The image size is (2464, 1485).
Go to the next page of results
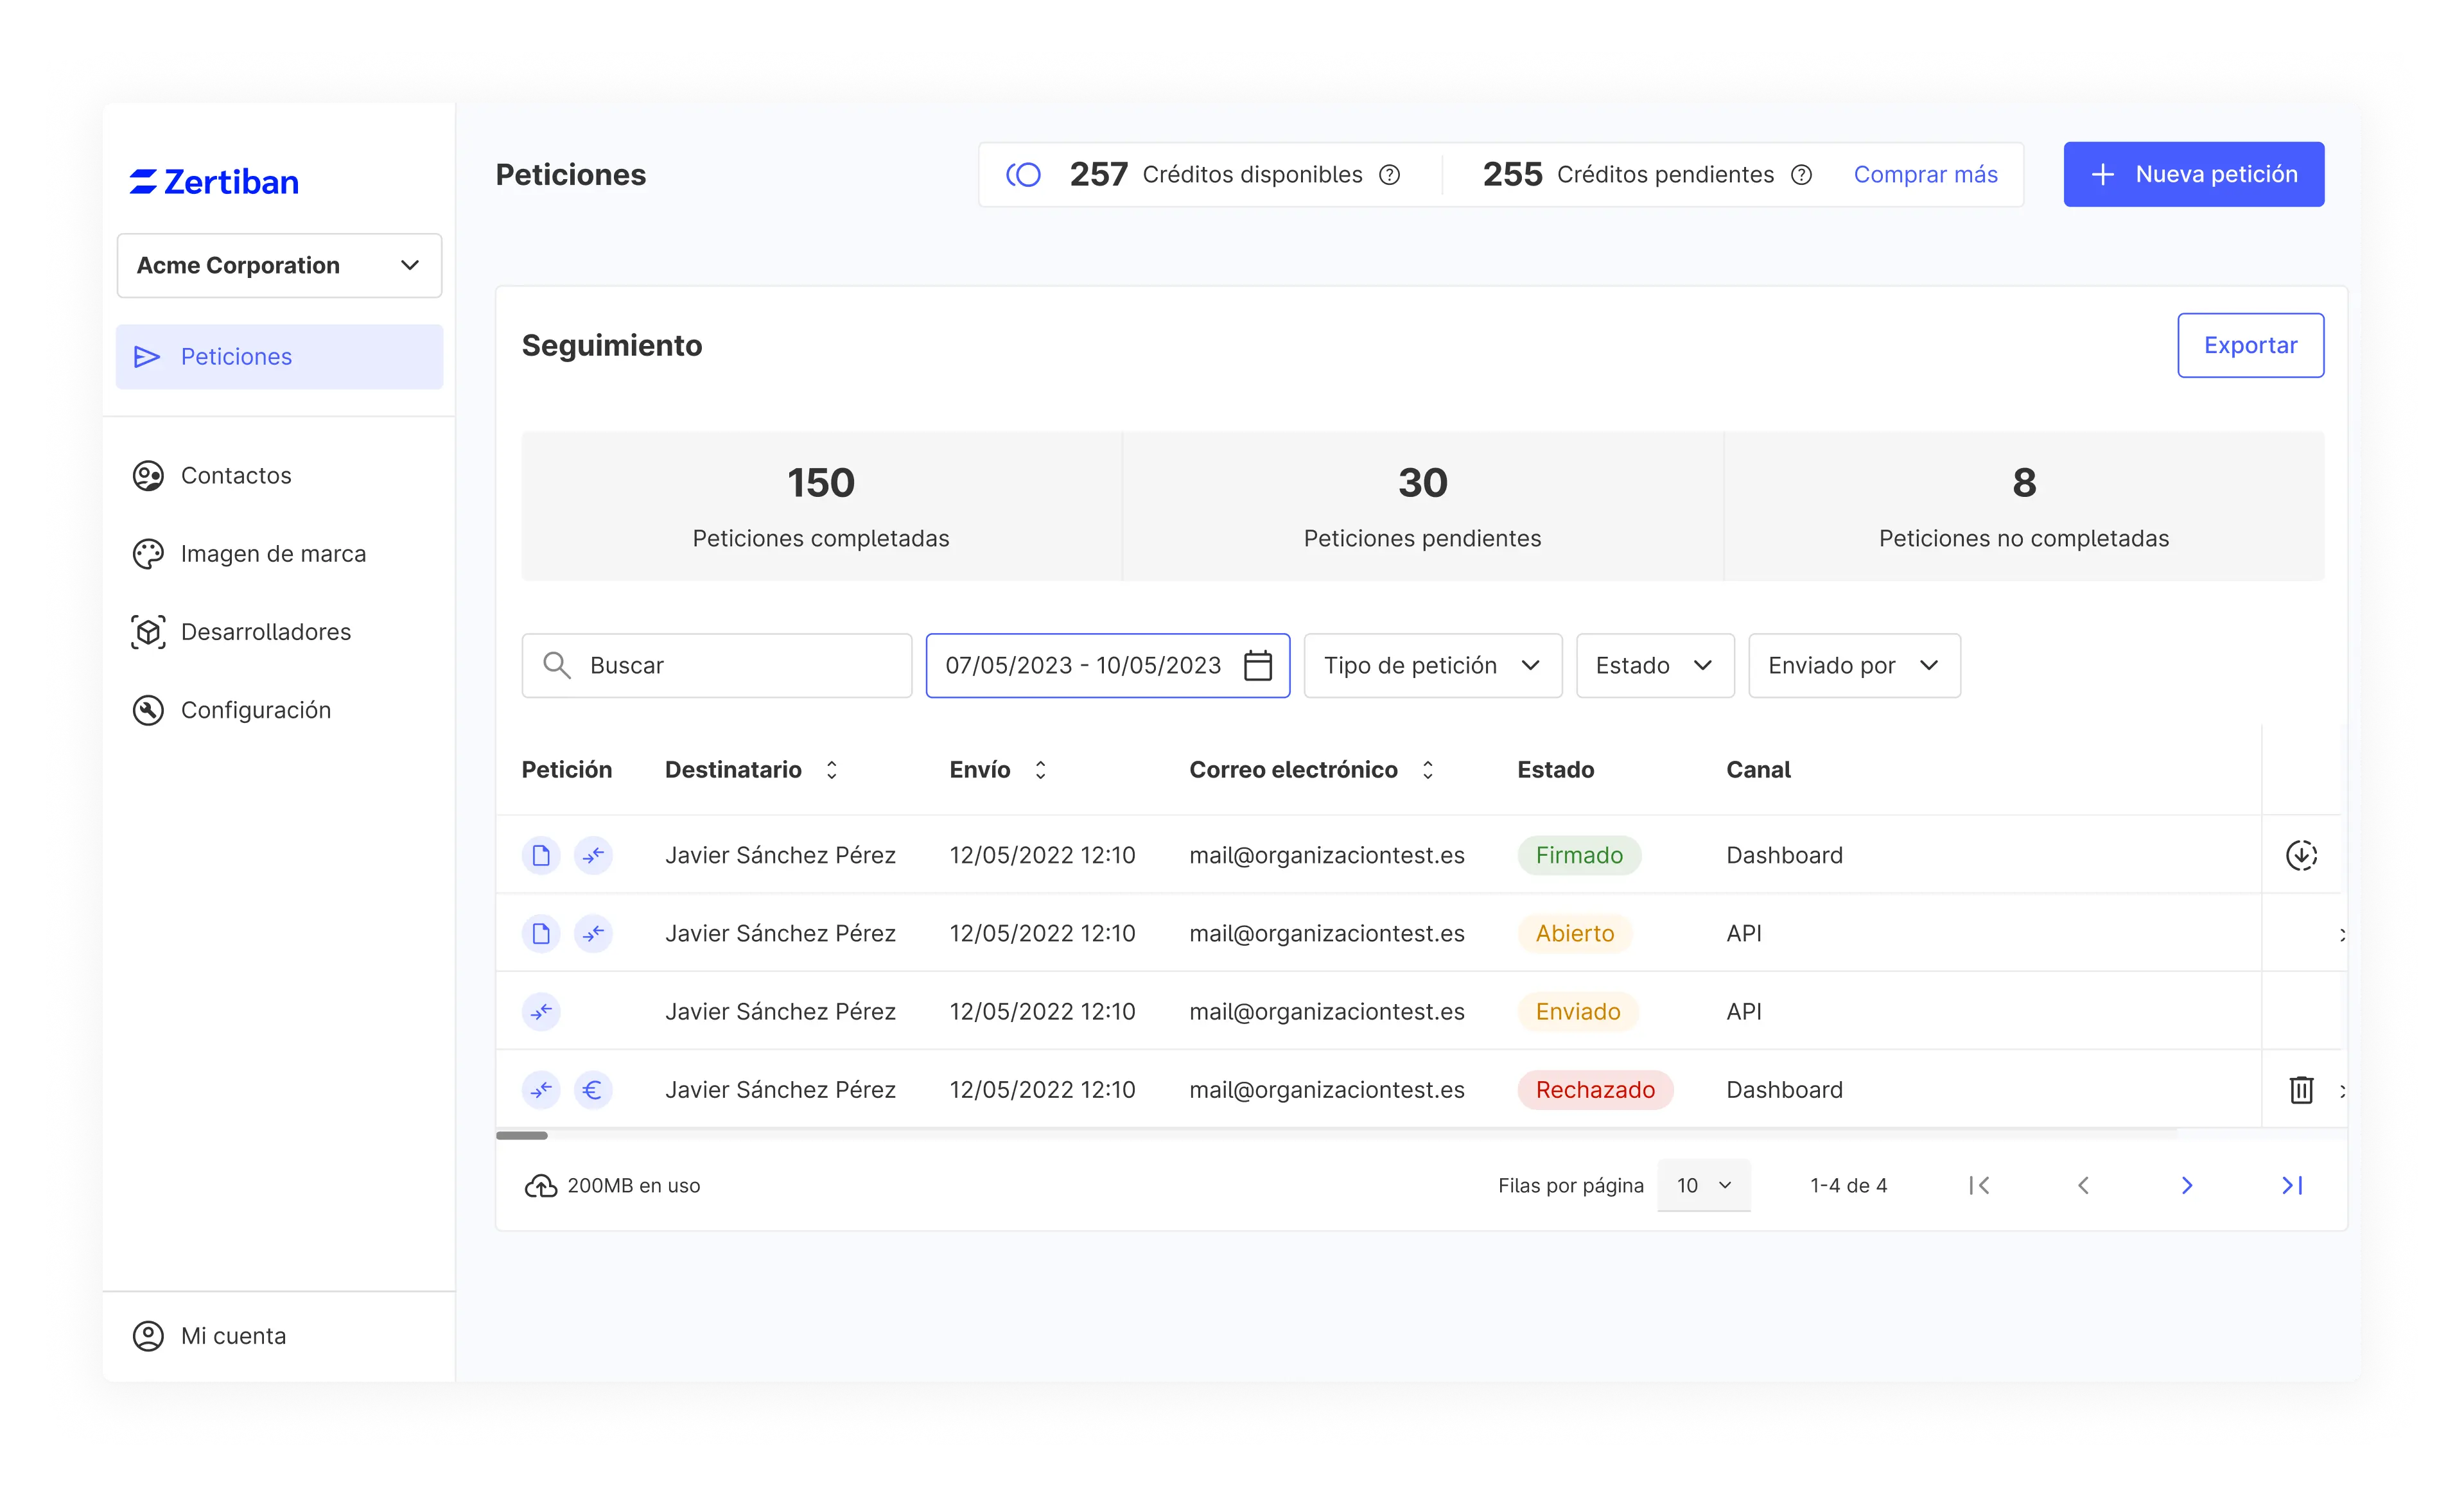coord(2187,1185)
